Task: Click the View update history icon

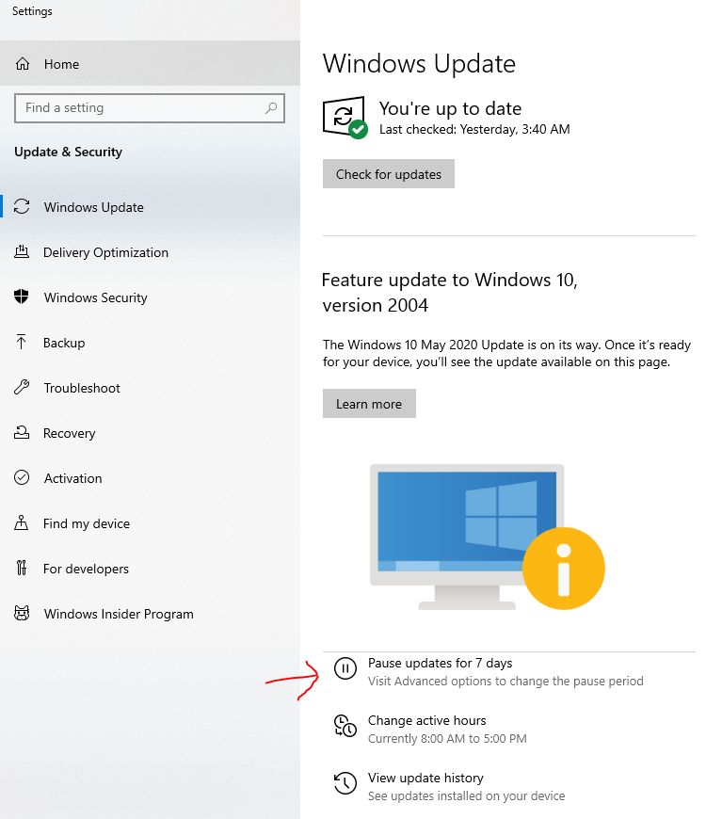Action: (345, 783)
